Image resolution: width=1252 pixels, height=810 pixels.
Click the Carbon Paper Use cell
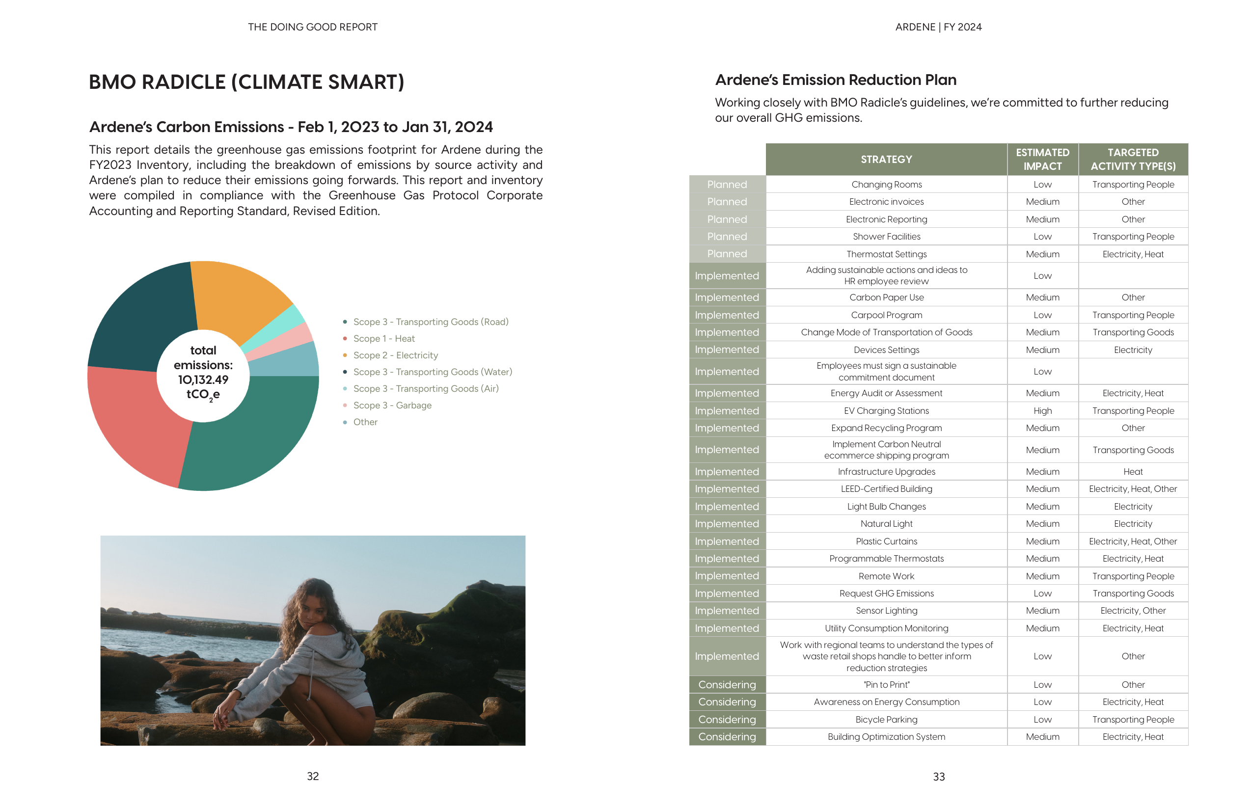(886, 297)
